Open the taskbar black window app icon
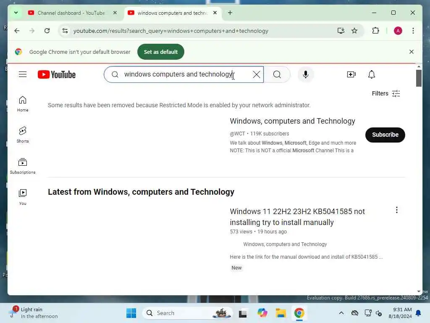The height and width of the screenshot is (323, 430). tap(243, 313)
